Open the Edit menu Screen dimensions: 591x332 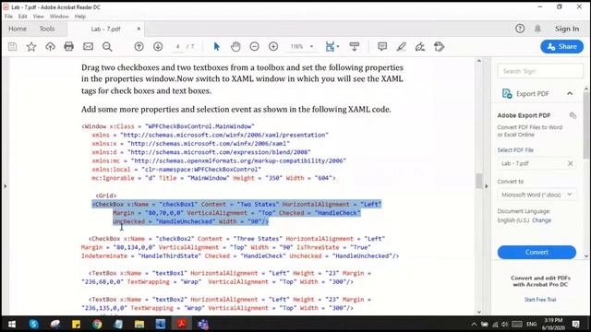22,17
